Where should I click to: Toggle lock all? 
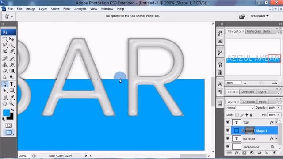point(251,115)
